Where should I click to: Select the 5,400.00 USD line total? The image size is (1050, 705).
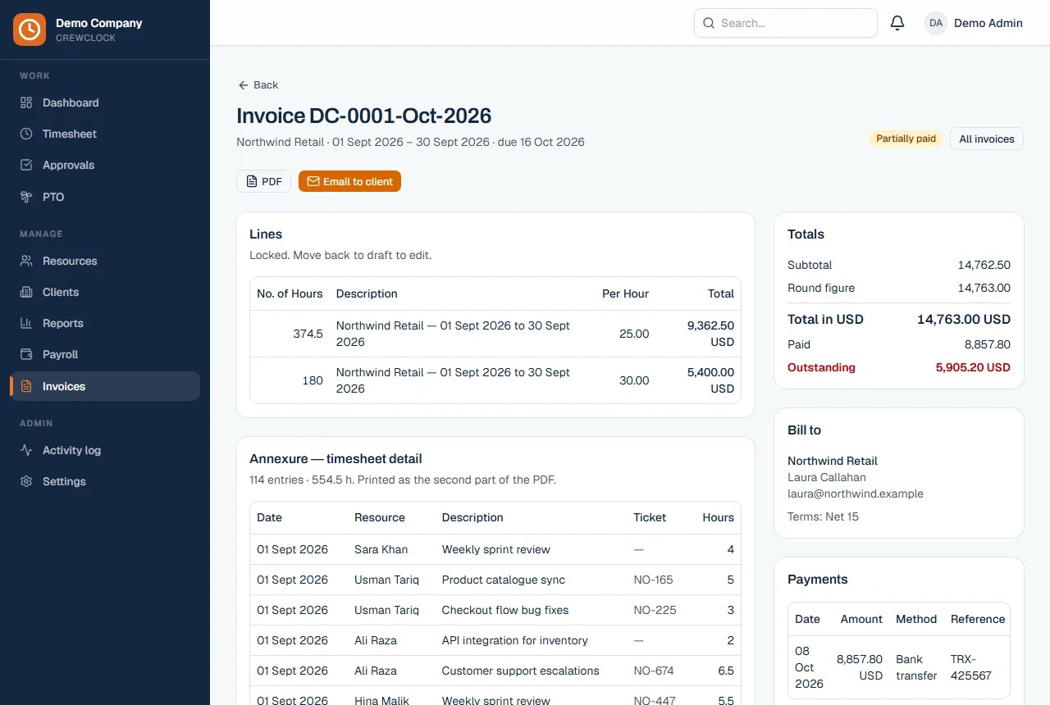(710, 380)
